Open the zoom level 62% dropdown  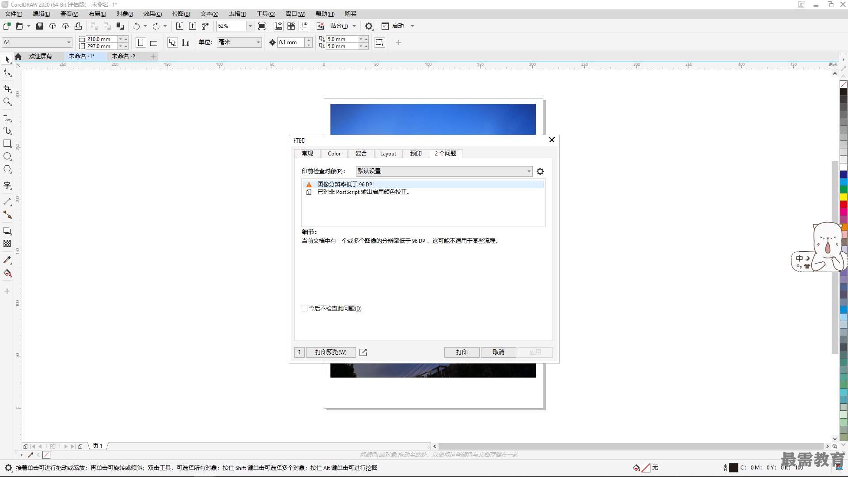[250, 26]
